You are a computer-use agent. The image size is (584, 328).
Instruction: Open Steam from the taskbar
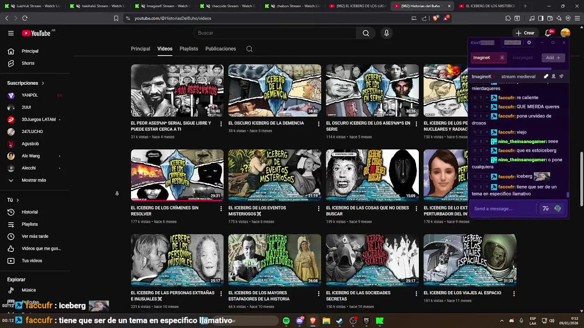(x=339, y=321)
